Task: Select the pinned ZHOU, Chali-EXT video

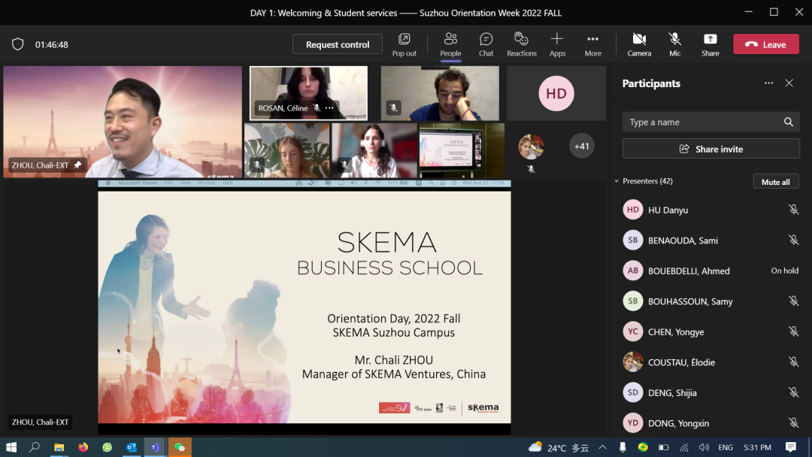Action: [123, 122]
